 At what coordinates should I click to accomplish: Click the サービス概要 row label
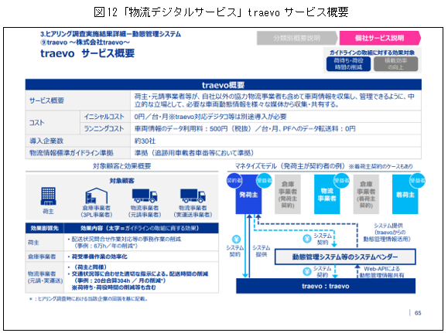click(x=46, y=100)
